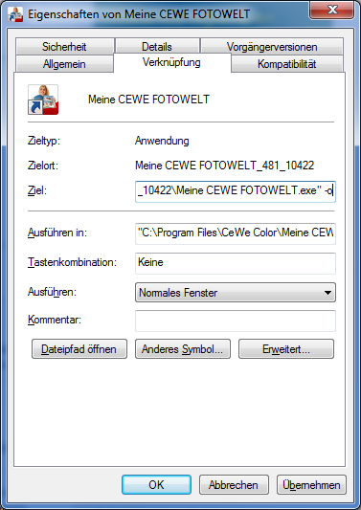Confirm with the OK button
The width and height of the screenshot is (361, 510).
(157, 484)
